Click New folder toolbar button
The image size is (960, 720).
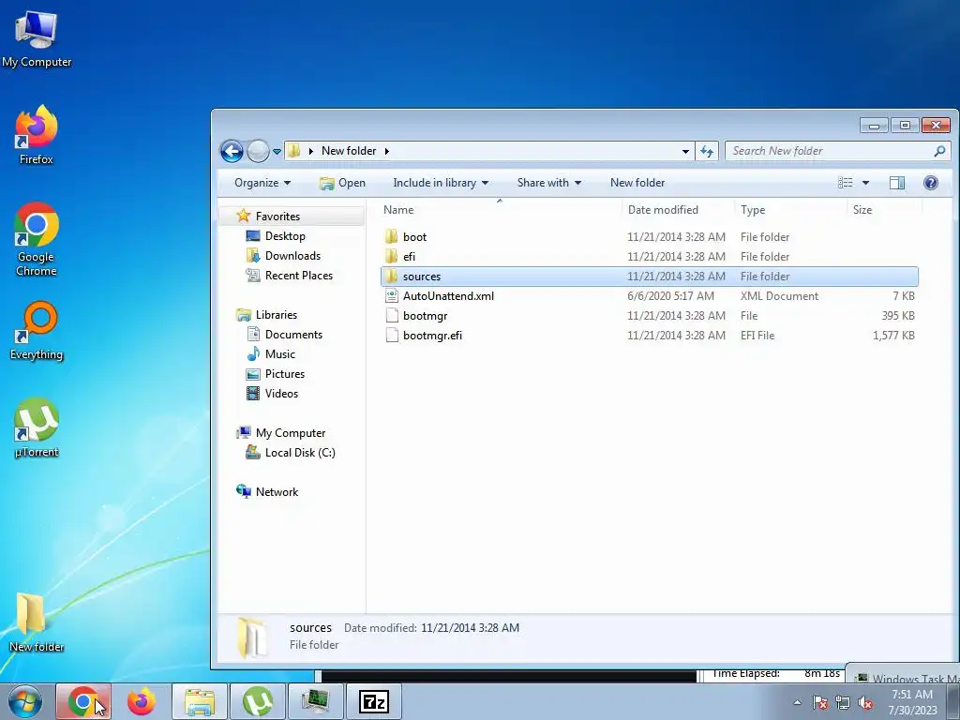point(637,183)
